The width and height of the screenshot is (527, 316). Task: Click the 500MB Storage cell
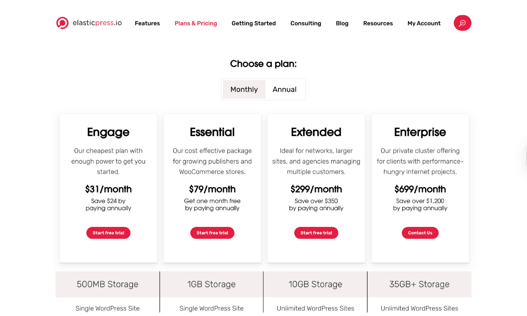(x=108, y=284)
